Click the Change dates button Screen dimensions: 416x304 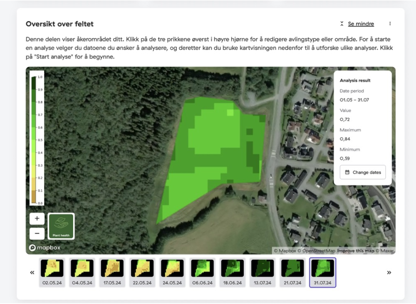(x=362, y=172)
